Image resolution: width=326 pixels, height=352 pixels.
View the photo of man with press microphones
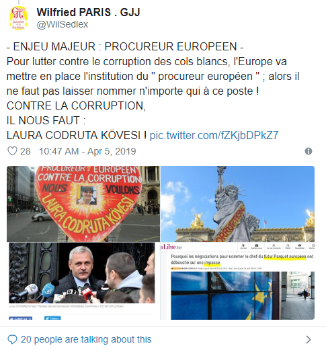pyautogui.click(x=82, y=273)
